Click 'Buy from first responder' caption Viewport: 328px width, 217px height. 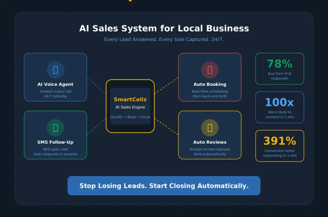[280, 76]
